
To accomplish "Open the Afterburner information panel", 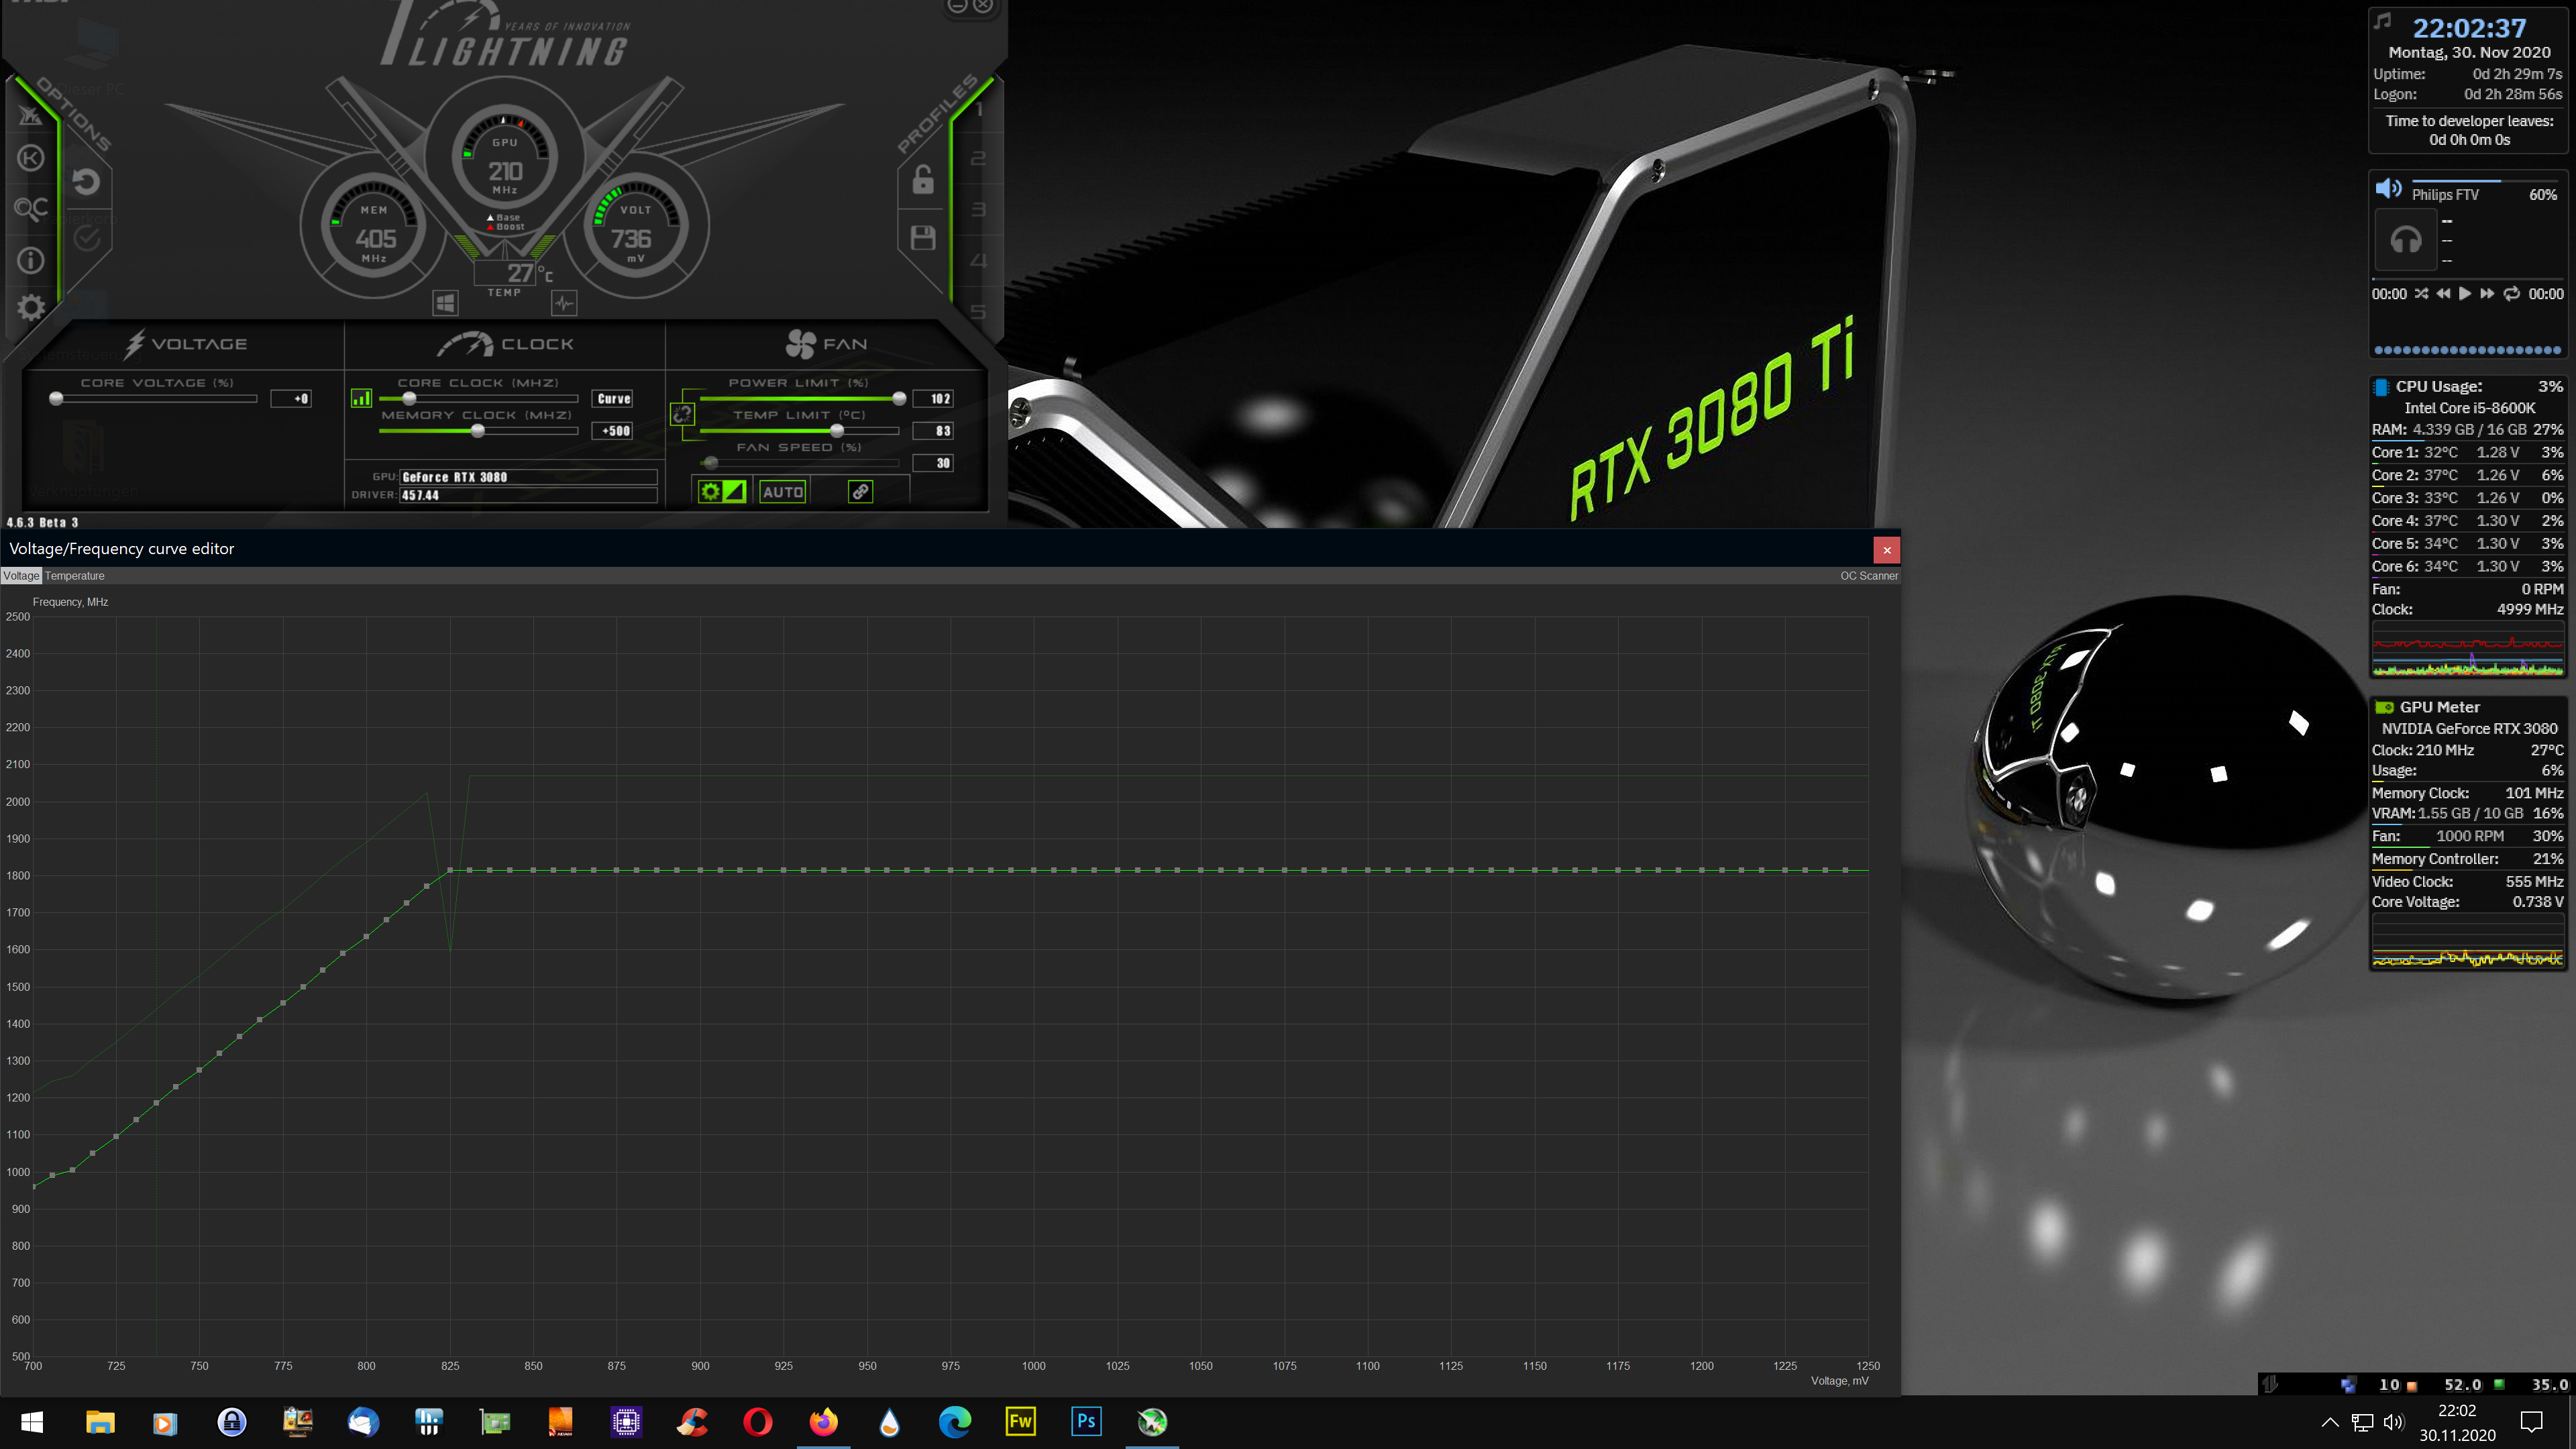I will [x=31, y=261].
